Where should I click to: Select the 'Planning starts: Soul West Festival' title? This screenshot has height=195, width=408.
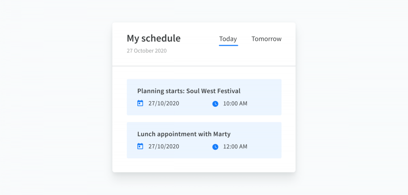[189, 91]
